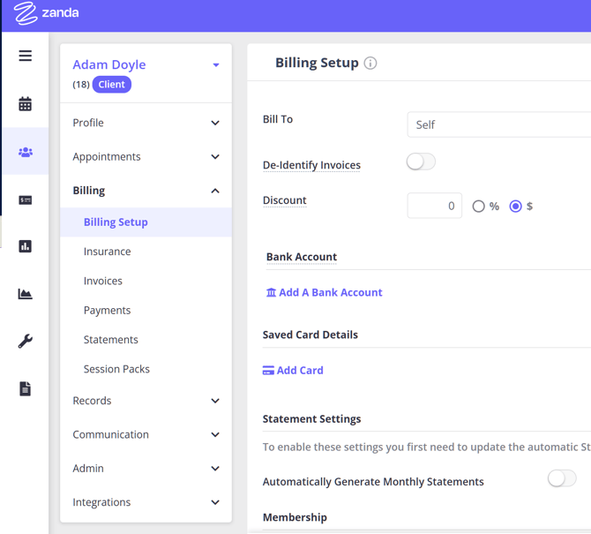Open the Invoices menu item
Image resolution: width=591 pixels, height=534 pixels.
pos(103,281)
